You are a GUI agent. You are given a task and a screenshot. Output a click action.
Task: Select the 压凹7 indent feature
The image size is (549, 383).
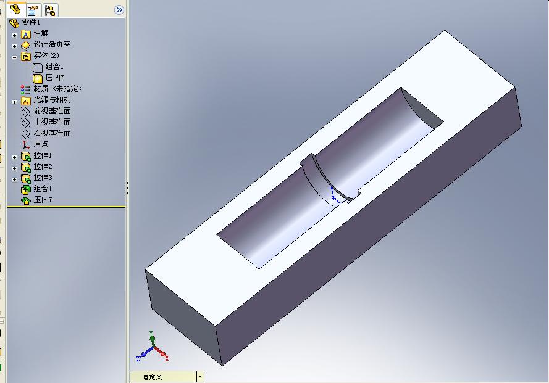pyautogui.click(x=43, y=200)
